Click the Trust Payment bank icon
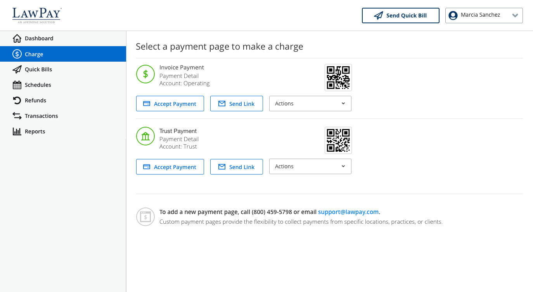The height and width of the screenshot is (292, 533). point(145,136)
